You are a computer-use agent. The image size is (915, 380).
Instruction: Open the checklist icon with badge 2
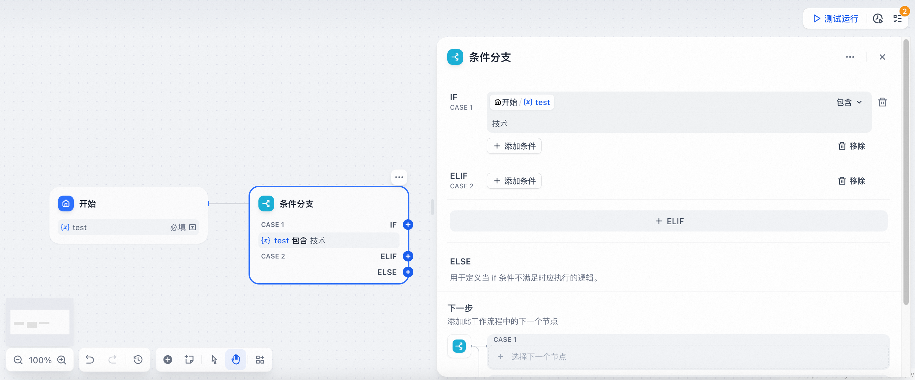pos(897,18)
